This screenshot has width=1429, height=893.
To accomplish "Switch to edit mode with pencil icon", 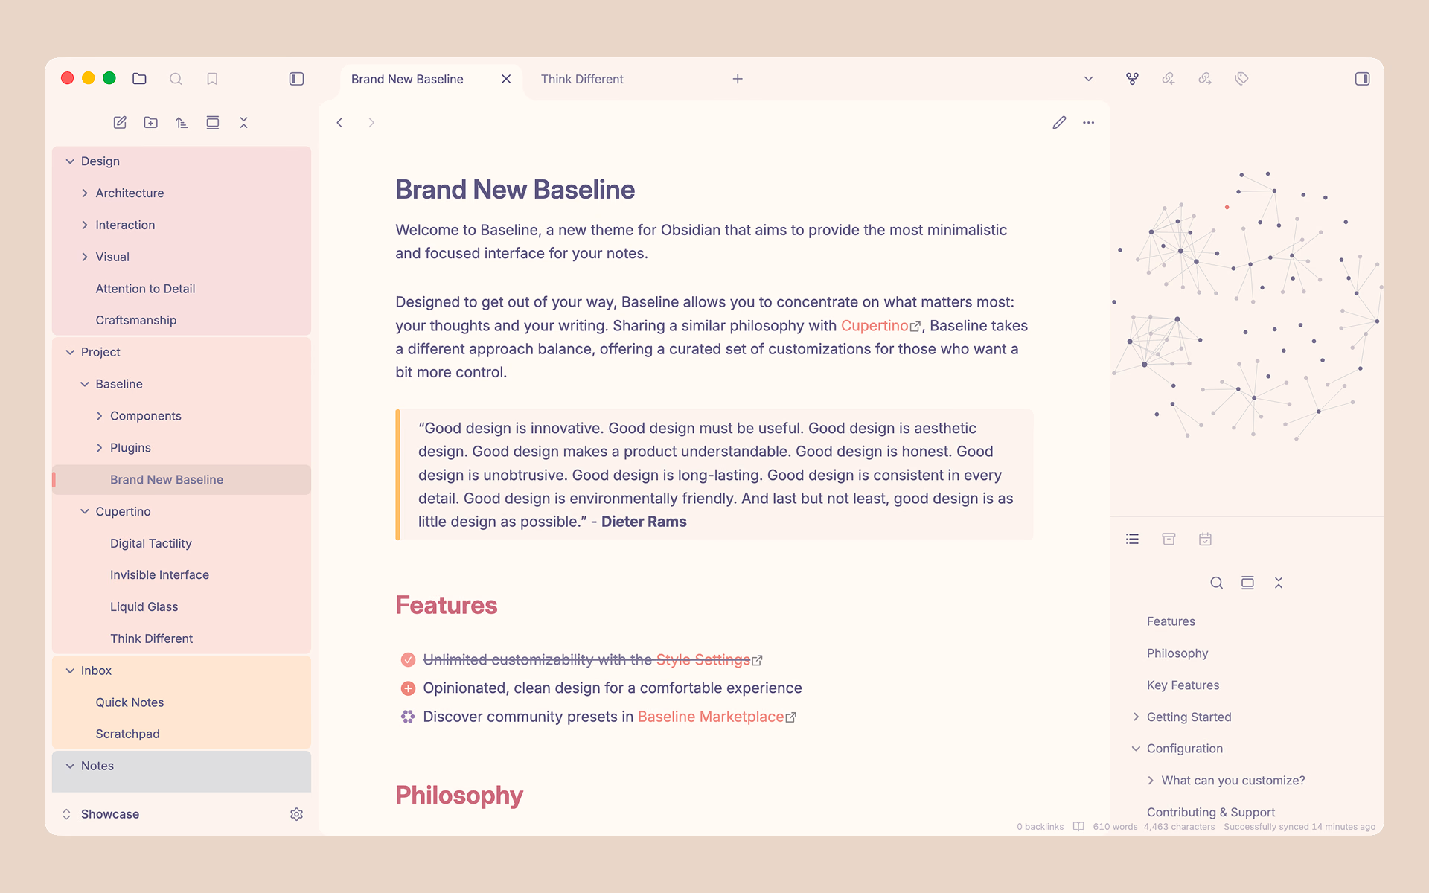I will [x=1059, y=123].
